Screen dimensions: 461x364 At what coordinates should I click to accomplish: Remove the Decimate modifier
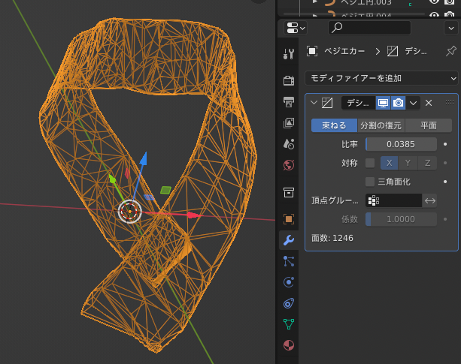pos(429,103)
